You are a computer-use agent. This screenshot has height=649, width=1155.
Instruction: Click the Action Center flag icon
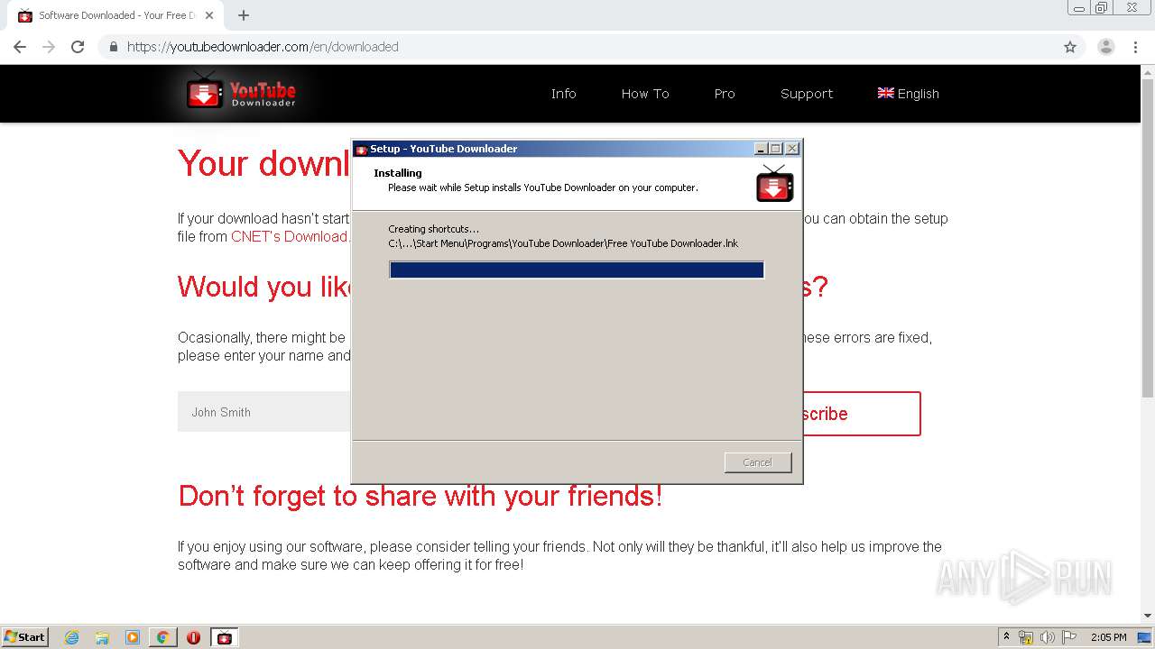[x=1069, y=637]
